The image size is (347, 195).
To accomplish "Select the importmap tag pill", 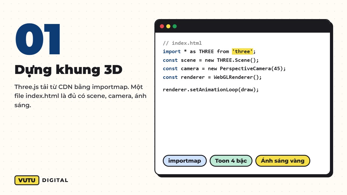I will point(185,161).
